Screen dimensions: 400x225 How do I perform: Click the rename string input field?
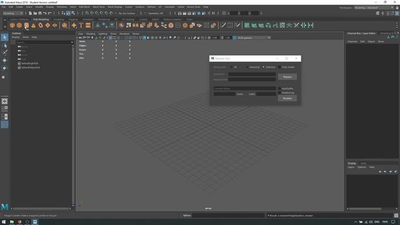coord(244,89)
